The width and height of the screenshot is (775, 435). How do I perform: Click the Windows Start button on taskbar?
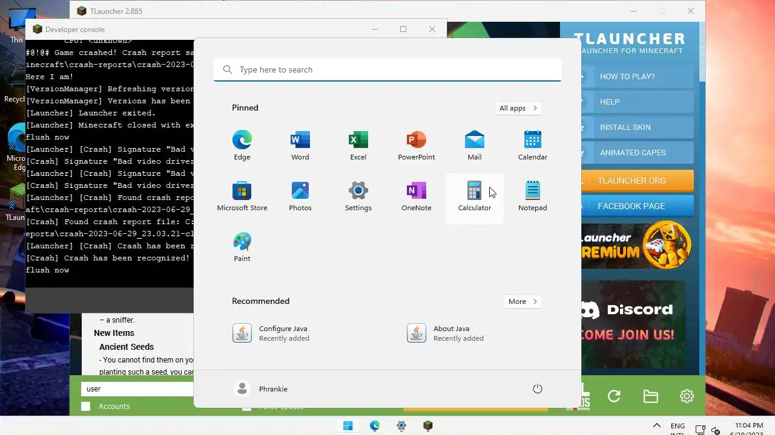pyautogui.click(x=348, y=426)
